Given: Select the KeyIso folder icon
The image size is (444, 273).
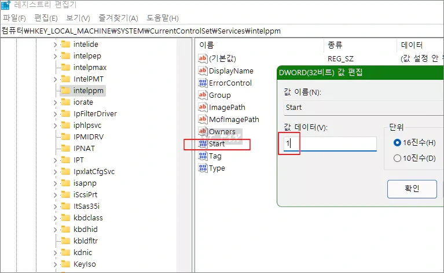Looking at the screenshot, I should coord(65,264).
